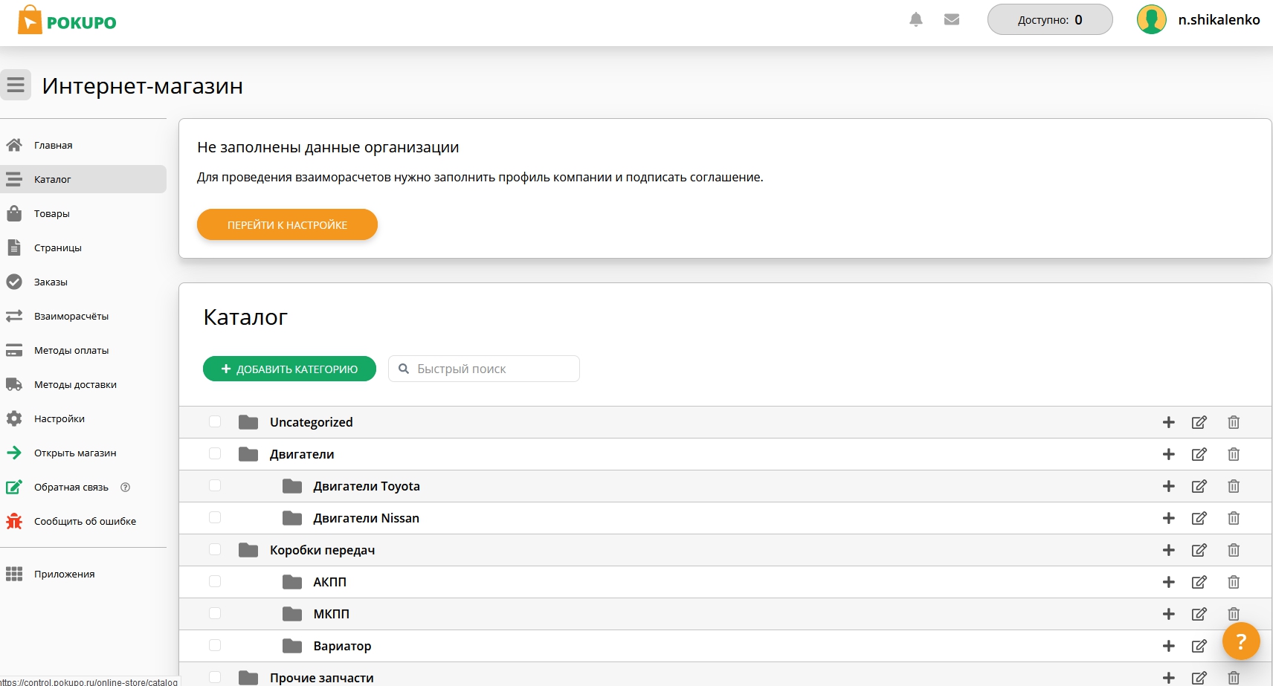Open Методы доставки in the sidebar

pos(75,385)
